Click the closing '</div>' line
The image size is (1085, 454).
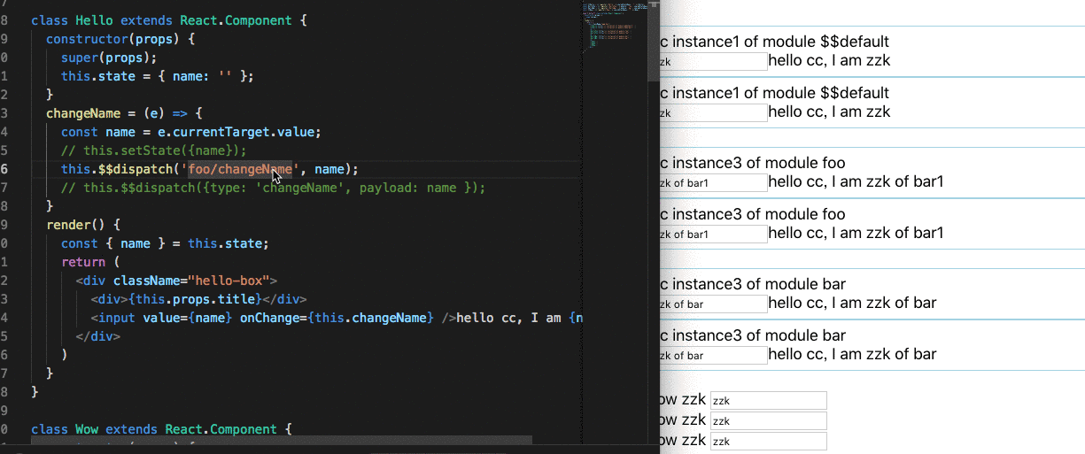(x=98, y=336)
